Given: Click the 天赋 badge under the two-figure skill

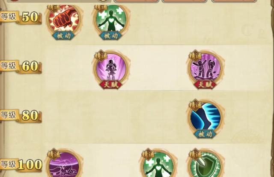Looking at the screenshot, I should 205,85.
